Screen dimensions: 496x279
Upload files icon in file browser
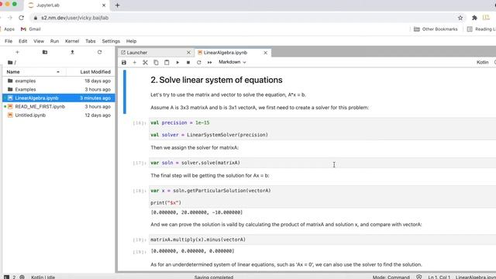pos(72,52)
